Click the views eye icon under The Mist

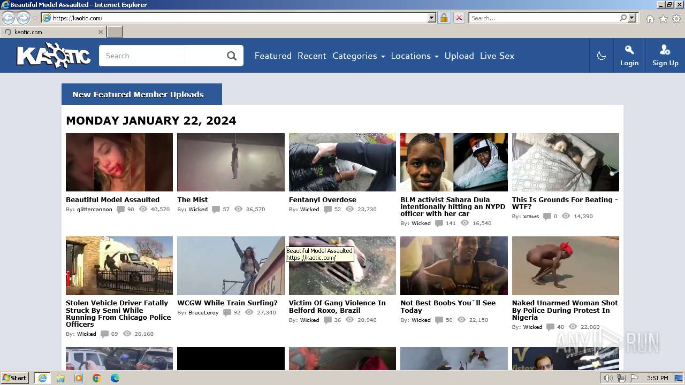pyautogui.click(x=238, y=209)
